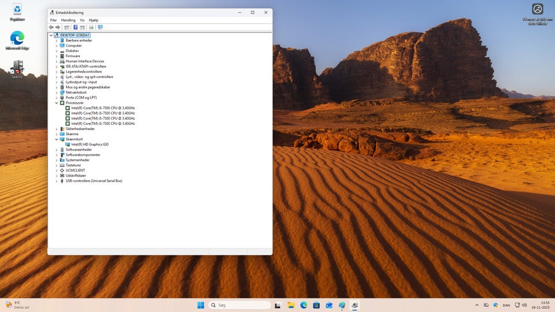Viewport: 555px width, 312px height.
Task: Click the Mus og andre pegeredskaber icon
Action: pyautogui.click(x=62, y=87)
